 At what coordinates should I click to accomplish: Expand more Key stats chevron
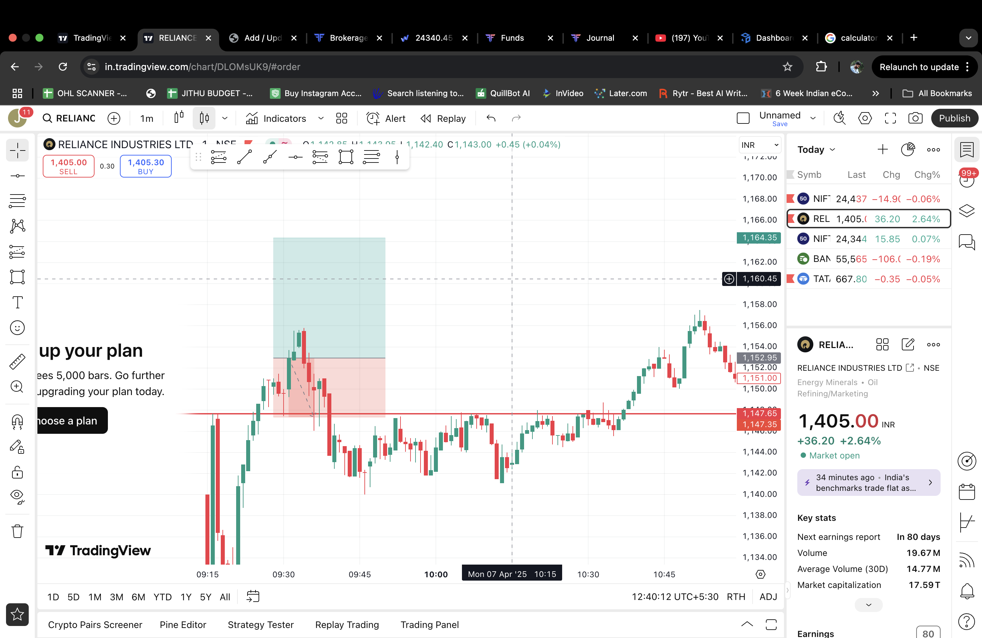868,605
